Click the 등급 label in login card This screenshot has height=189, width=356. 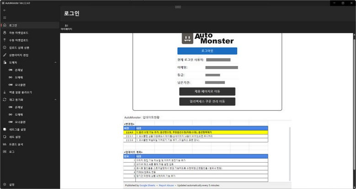tap(181, 75)
